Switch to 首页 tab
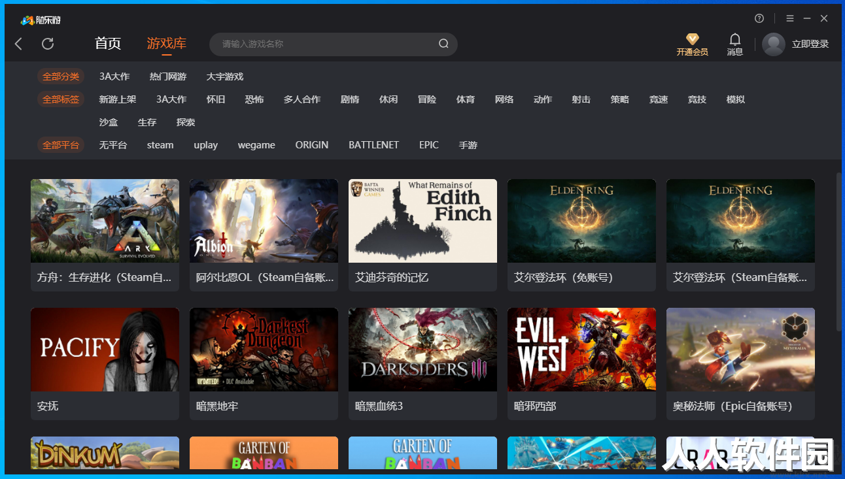Image resolution: width=845 pixels, height=479 pixels. coord(108,44)
